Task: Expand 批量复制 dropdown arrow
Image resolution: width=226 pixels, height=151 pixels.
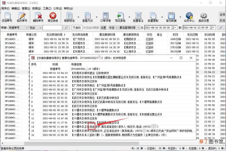Action: click(162, 17)
